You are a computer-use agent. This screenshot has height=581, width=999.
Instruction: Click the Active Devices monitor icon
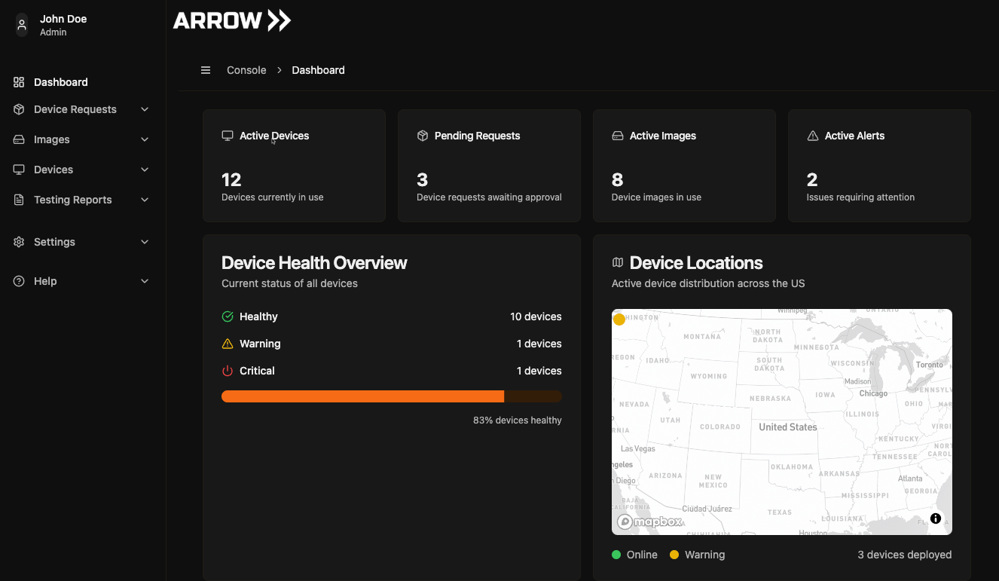pyautogui.click(x=228, y=135)
